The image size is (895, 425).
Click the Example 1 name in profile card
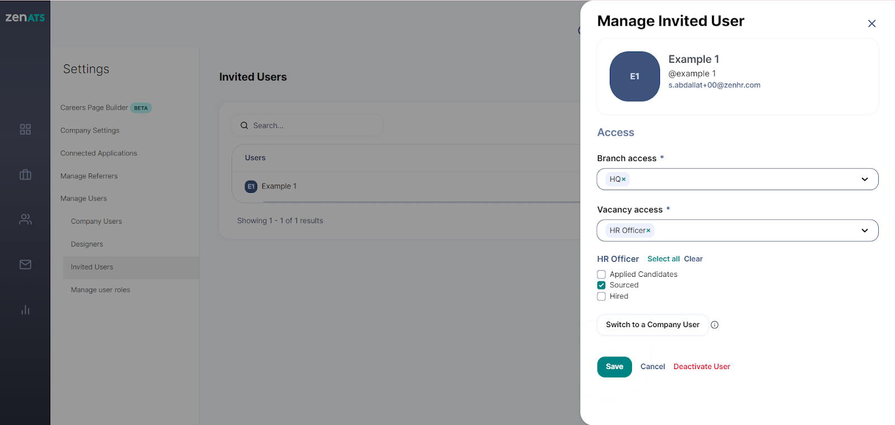coord(694,59)
